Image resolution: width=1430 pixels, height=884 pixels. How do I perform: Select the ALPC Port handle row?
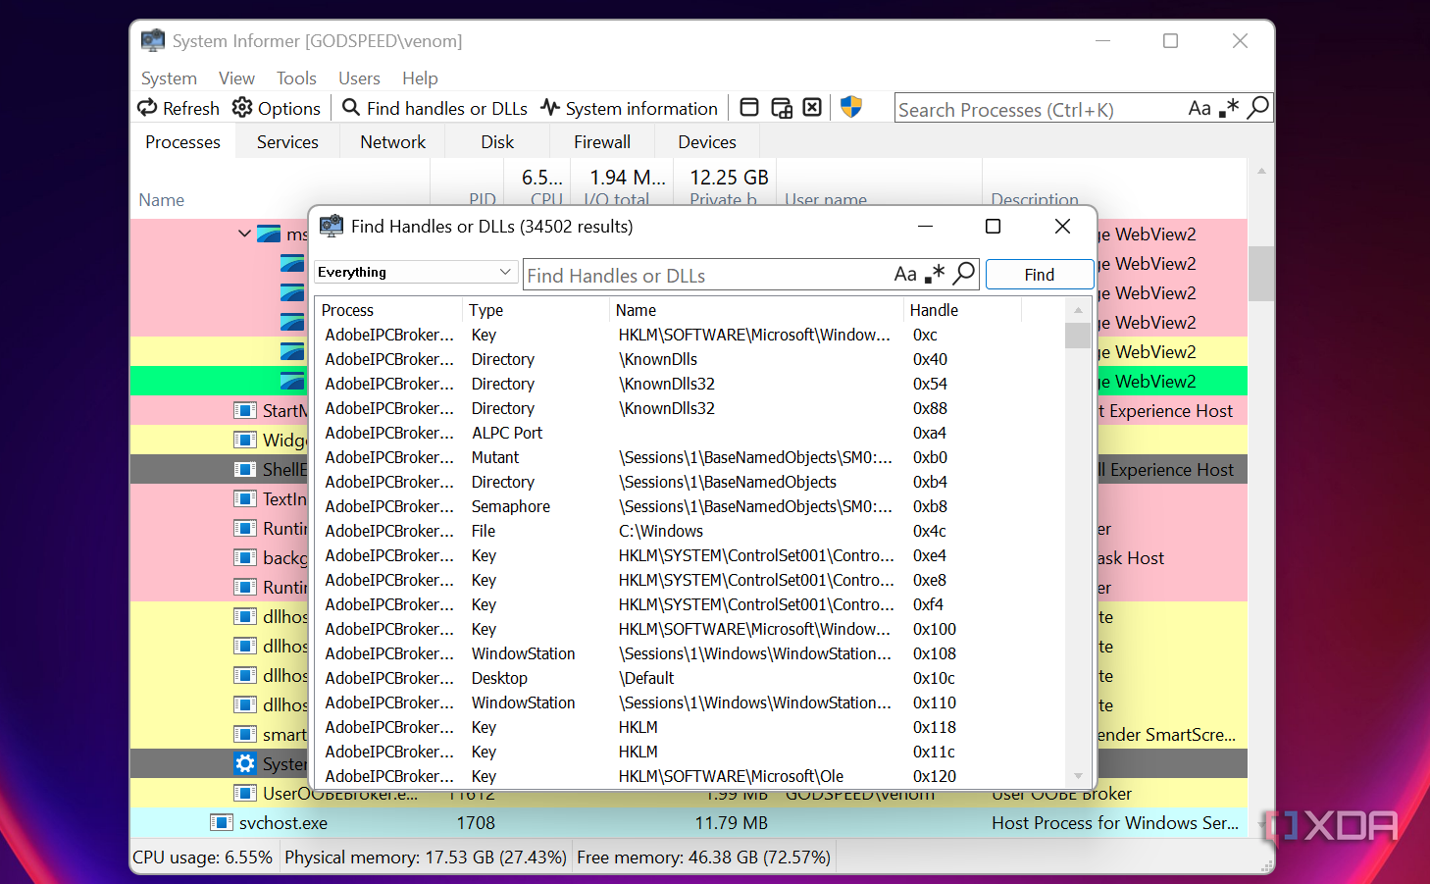689,433
